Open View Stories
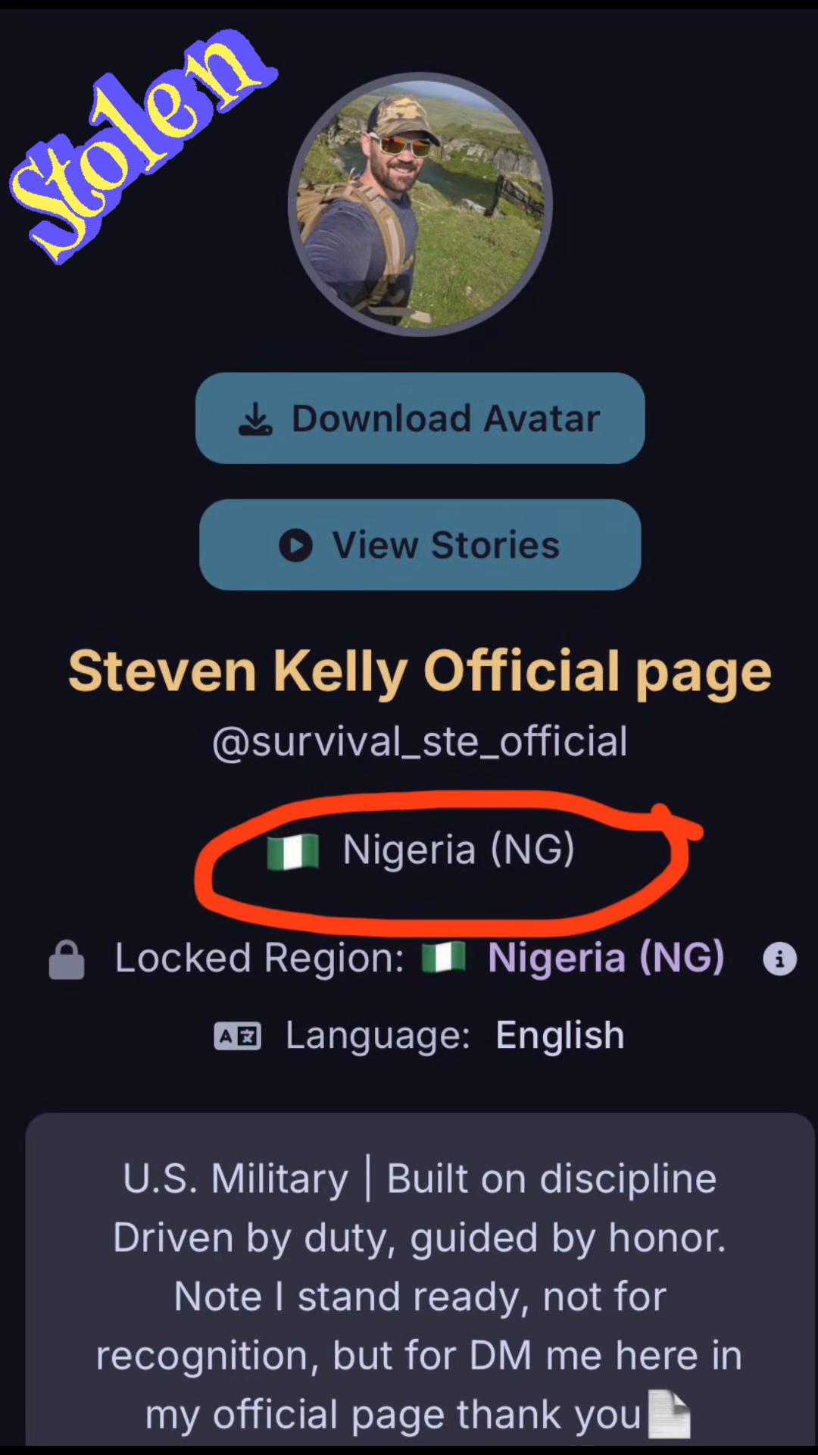Screen dimensions: 818x1455 click(x=420, y=545)
